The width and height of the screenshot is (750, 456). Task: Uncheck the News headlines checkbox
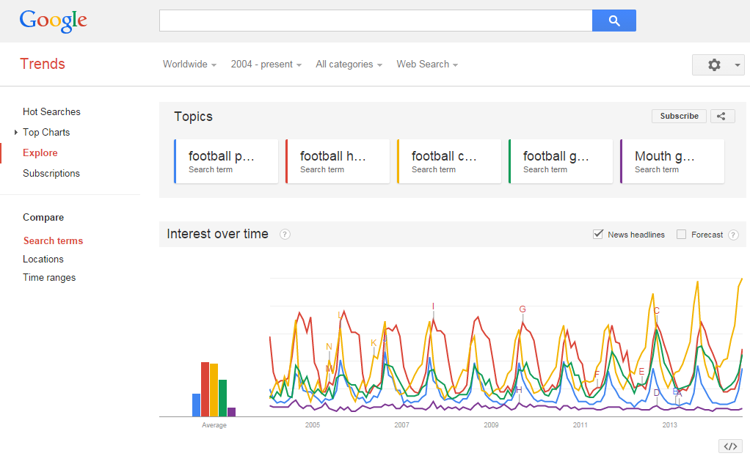point(598,235)
